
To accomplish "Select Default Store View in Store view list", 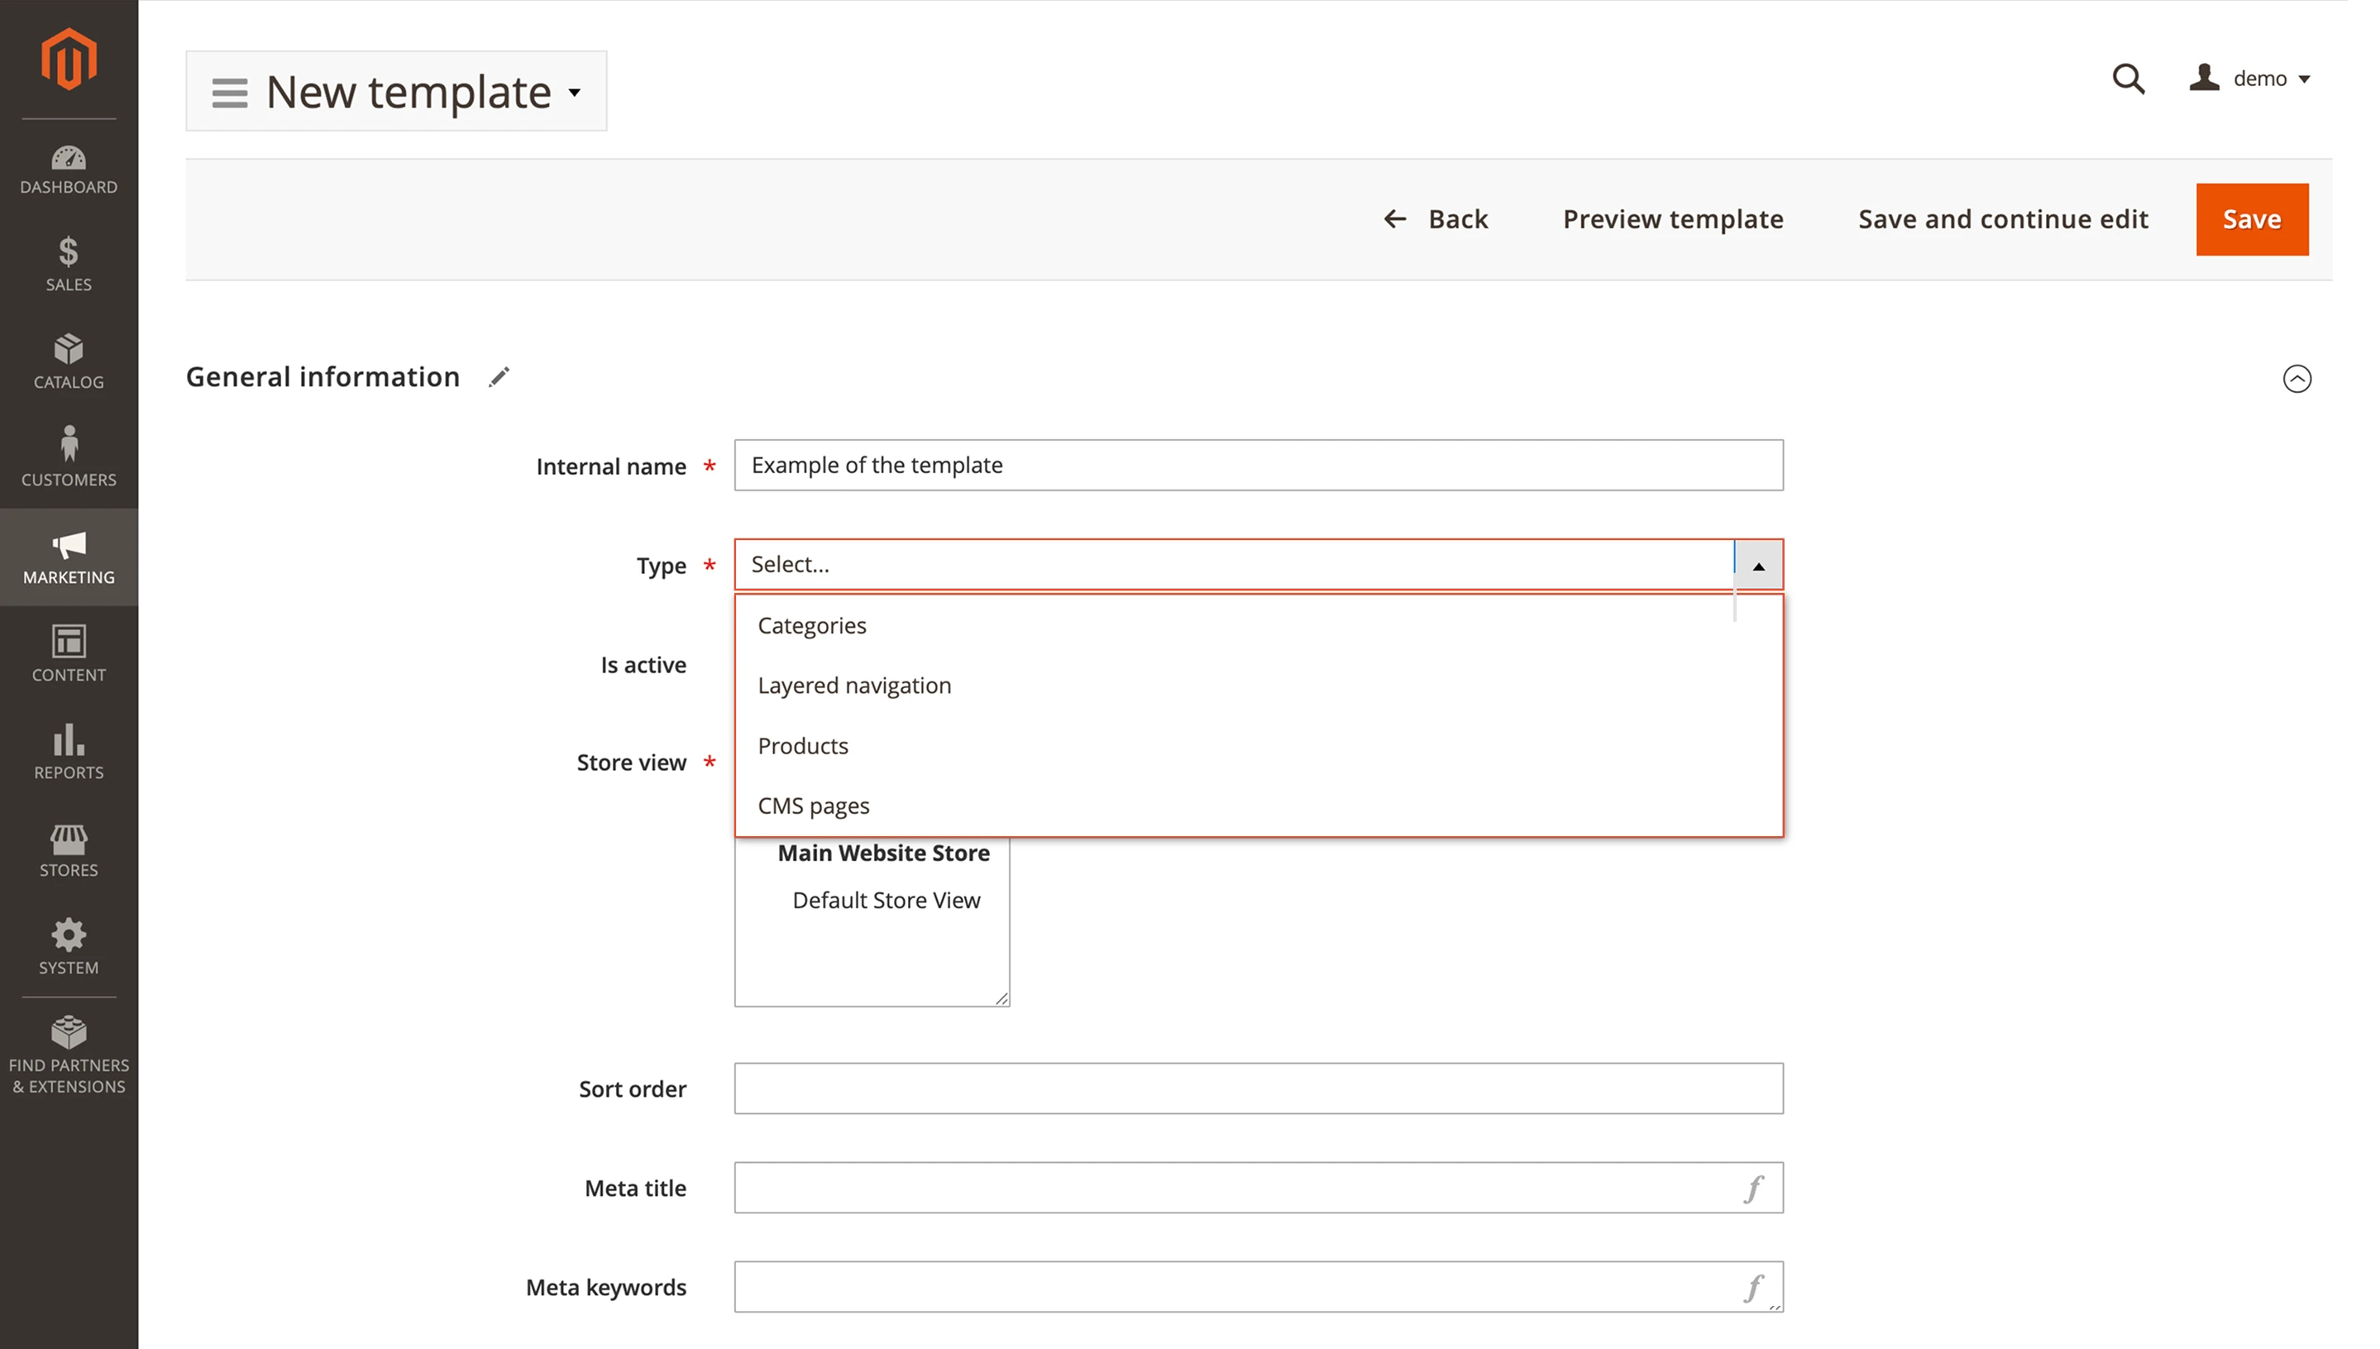I will (x=886, y=900).
